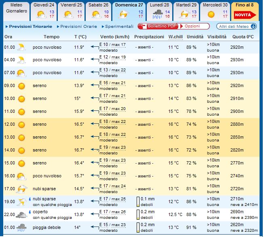This screenshot has height=237, width=264.
Task: Click the rain cloud icon under Lunedì 28
Action: coord(158,14)
